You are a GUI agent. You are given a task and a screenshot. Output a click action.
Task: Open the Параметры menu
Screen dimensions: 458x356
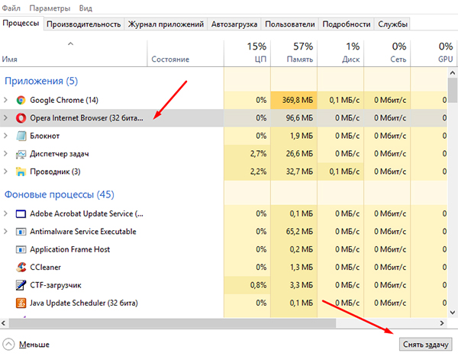tap(50, 8)
